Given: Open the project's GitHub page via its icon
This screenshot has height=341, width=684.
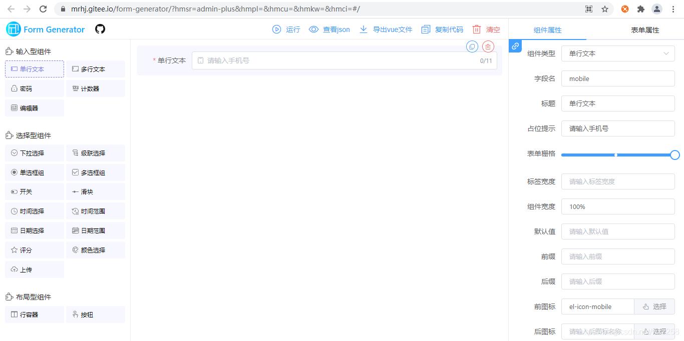Looking at the screenshot, I should 100,29.
